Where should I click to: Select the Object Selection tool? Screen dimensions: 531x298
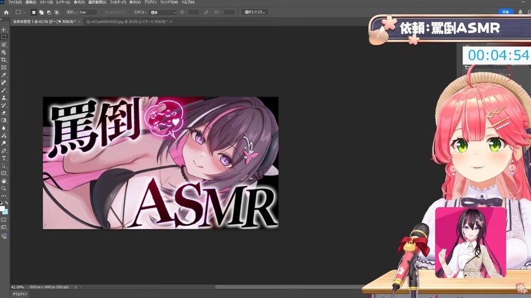pyautogui.click(x=4, y=52)
